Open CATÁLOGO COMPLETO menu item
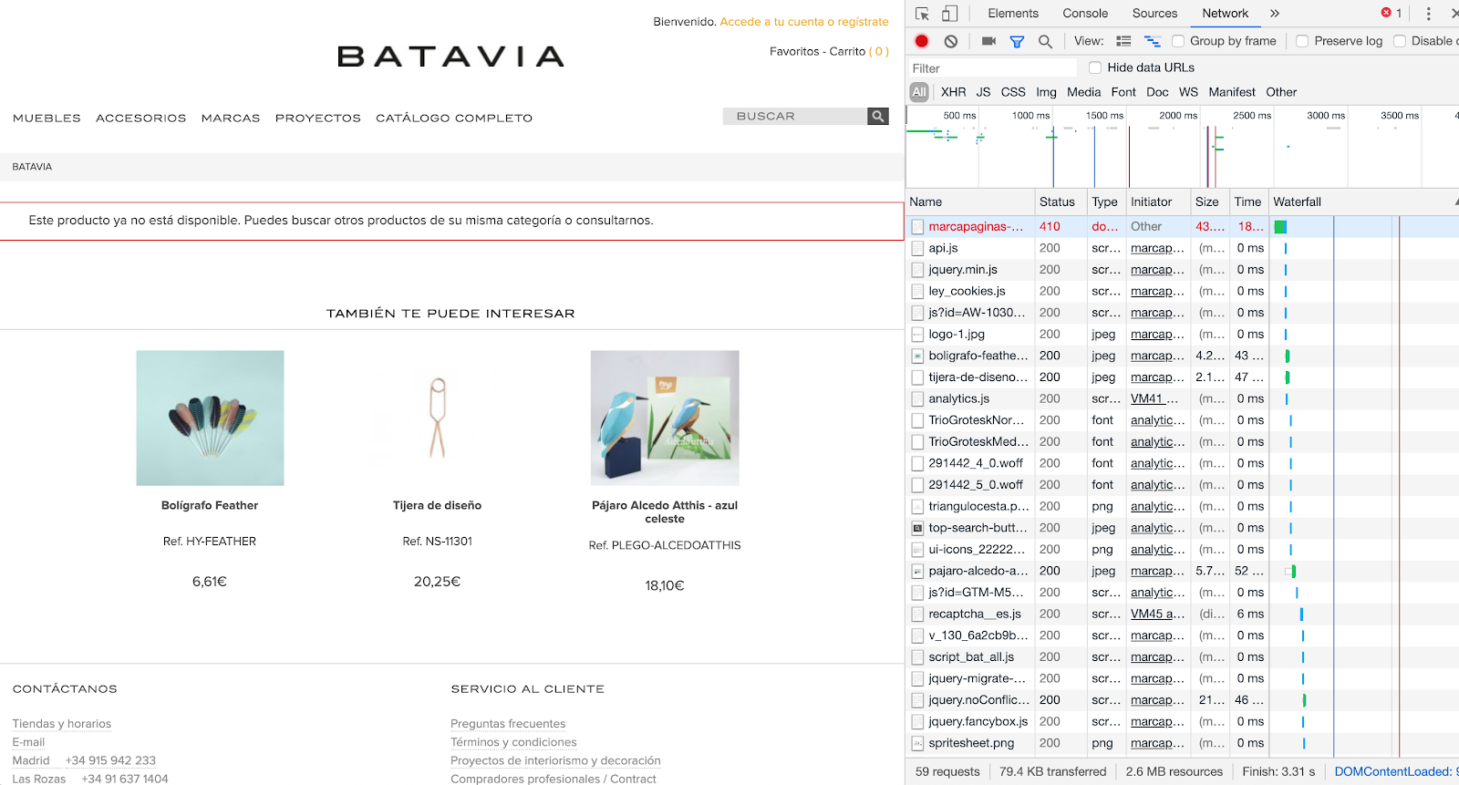 pos(454,118)
